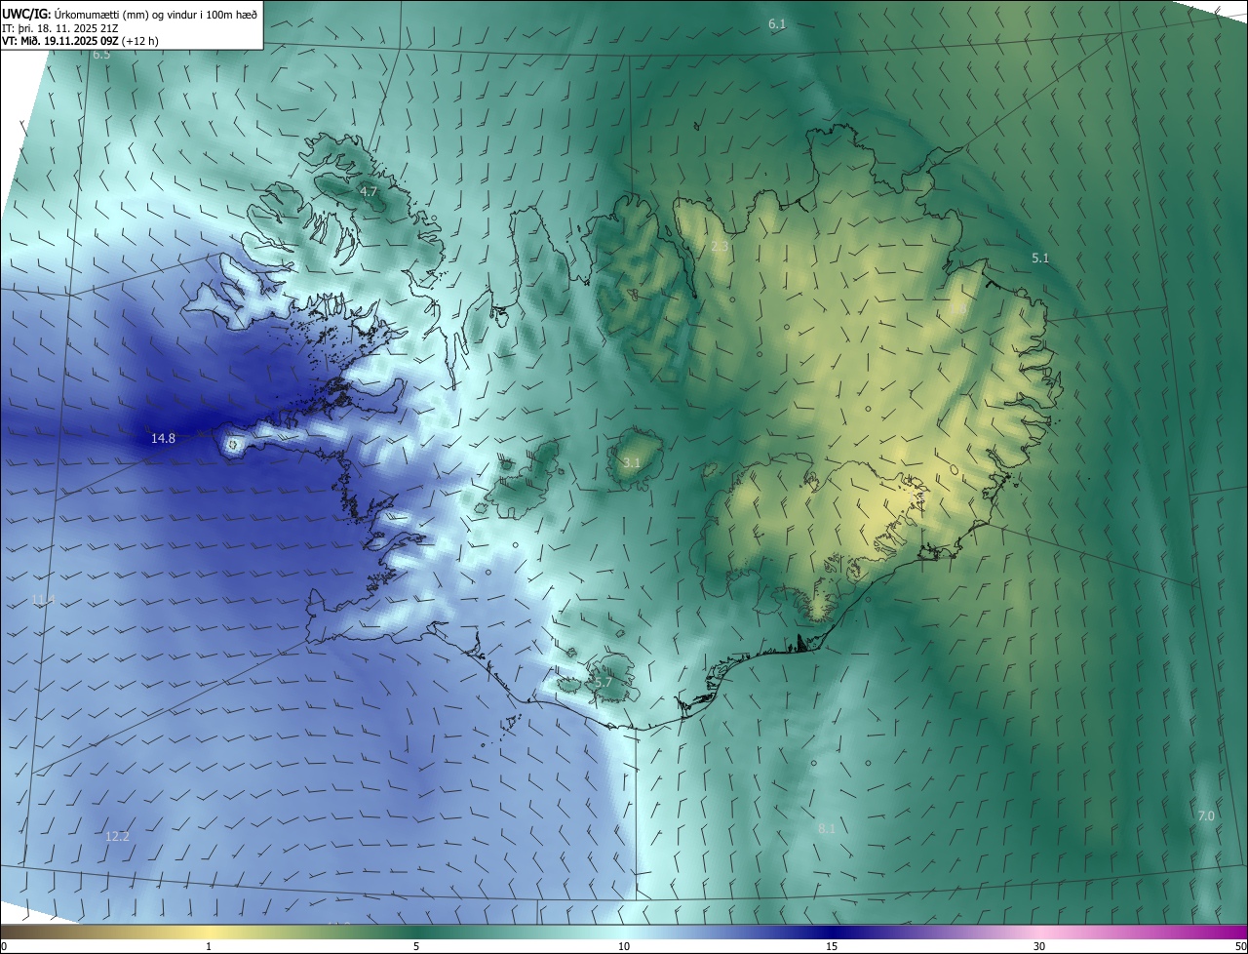Click the 5.1 value off the east coast
The height and width of the screenshot is (954, 1248).
pos(1040,258)
